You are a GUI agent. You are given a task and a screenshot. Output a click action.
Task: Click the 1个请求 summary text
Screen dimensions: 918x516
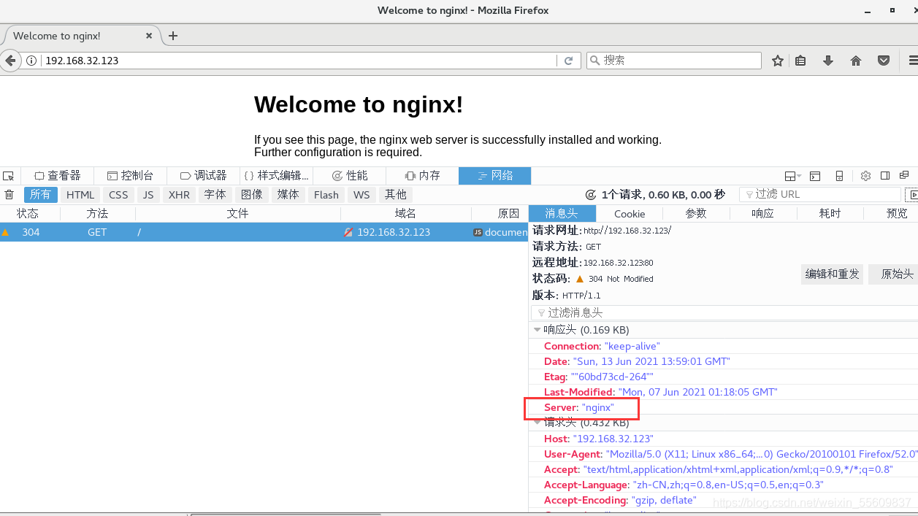[x=663, y=195]
